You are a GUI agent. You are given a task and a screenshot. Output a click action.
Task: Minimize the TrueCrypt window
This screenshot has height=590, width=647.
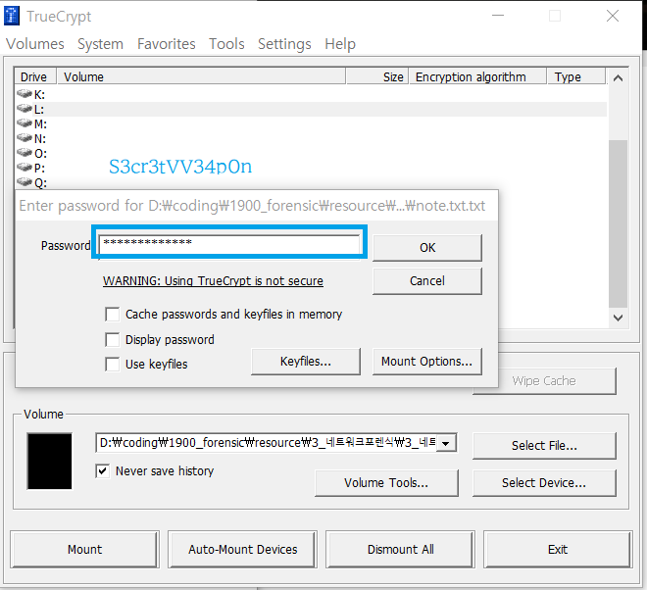point(498,16)
